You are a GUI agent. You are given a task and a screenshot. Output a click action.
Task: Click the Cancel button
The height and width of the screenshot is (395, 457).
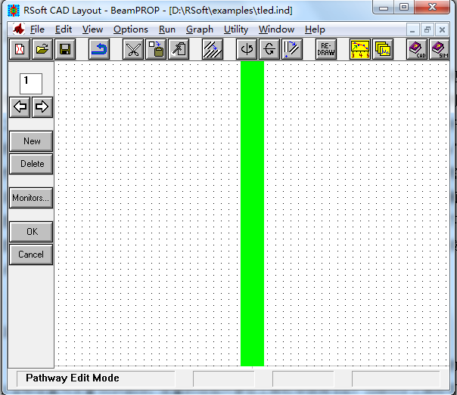(31, 255)
